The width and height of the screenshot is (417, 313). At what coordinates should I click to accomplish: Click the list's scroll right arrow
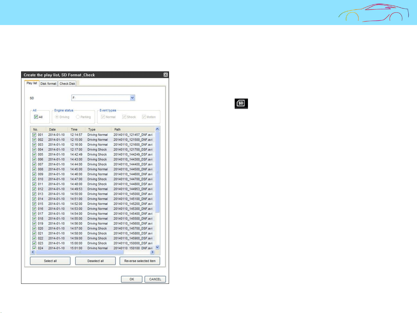pos(152,252)
